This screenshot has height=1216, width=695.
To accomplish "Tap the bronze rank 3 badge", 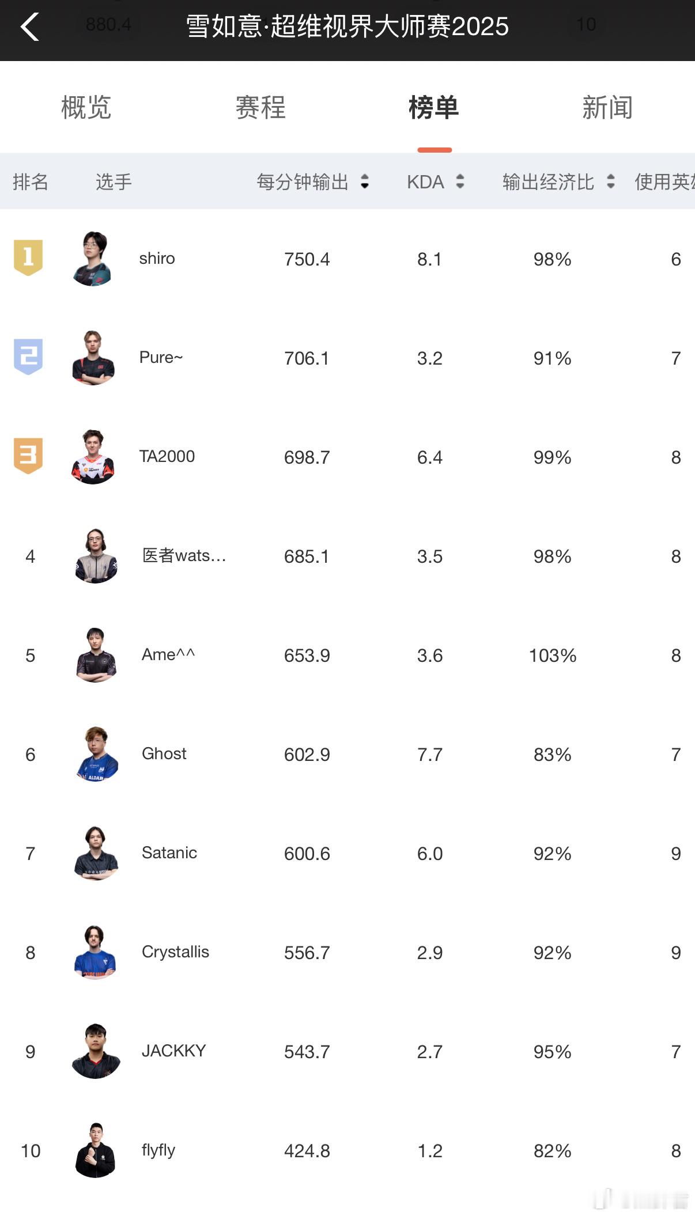I will point(28,456).
